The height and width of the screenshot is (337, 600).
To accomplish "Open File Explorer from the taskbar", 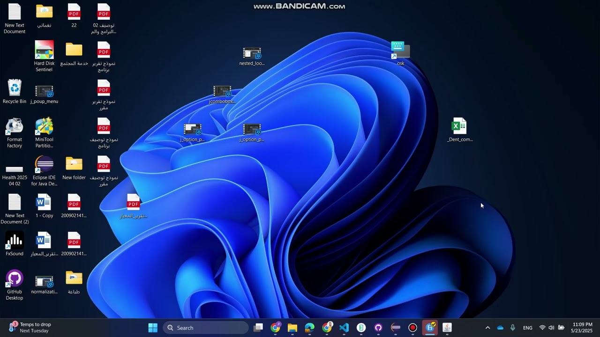I will pyautogui.click(x=292, y=328).
